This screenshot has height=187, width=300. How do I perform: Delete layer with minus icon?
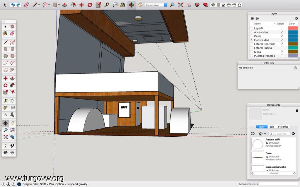click(257, 18)
